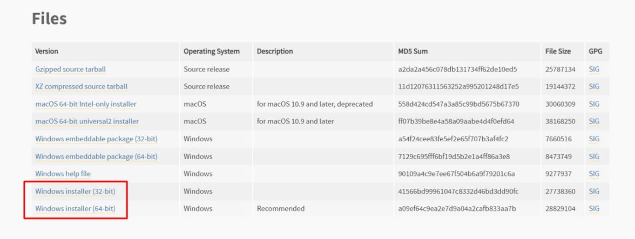Open SIG link for Windows help file
Screen dimensions: 635x239
tap(594, 174)
